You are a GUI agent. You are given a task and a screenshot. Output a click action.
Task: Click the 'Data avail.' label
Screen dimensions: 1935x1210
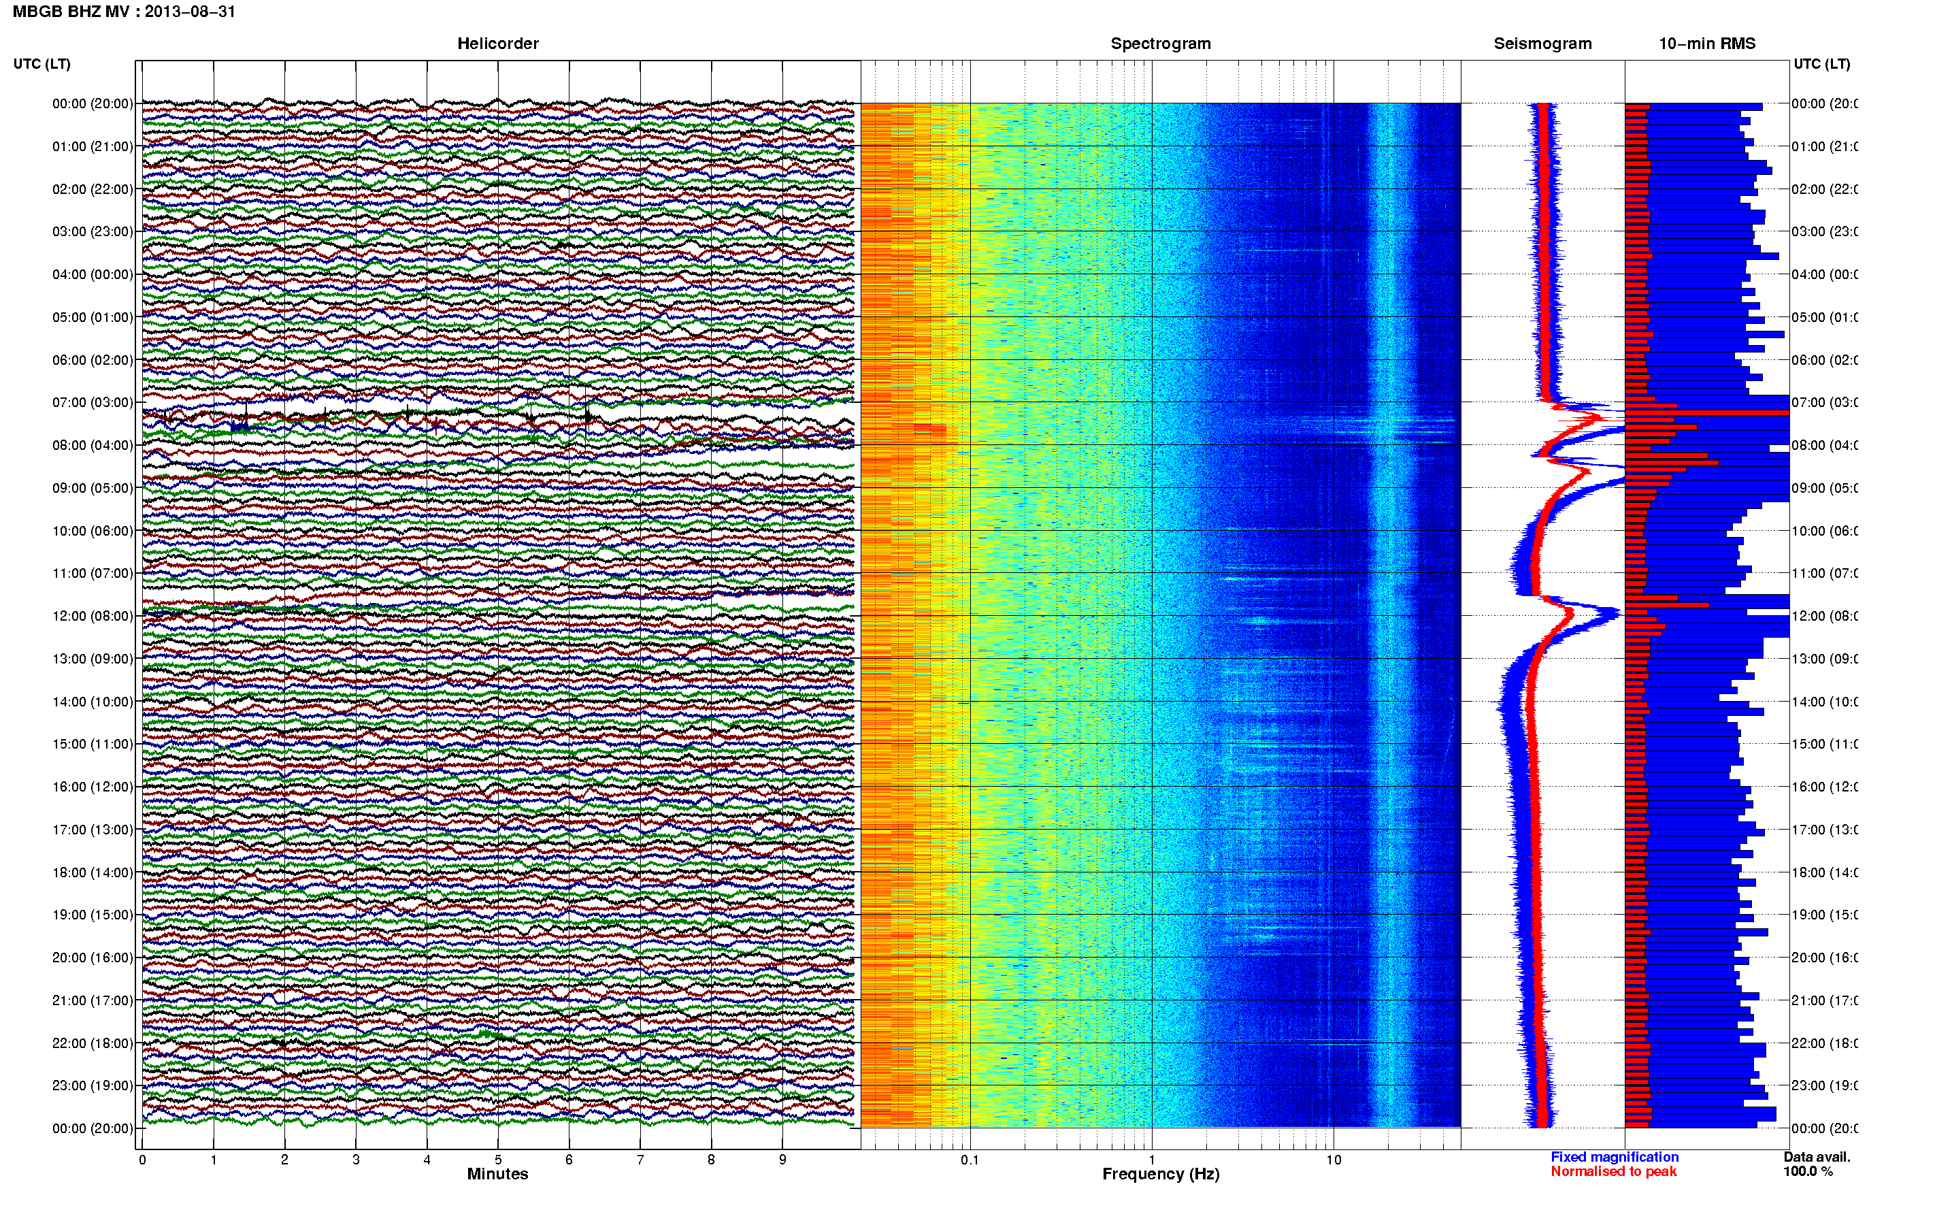(1817, 1157)
